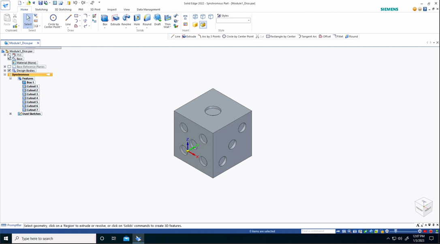Open the Solid Edge application button
The height and width of the screenshot is (244, 440).
[5, 5]
